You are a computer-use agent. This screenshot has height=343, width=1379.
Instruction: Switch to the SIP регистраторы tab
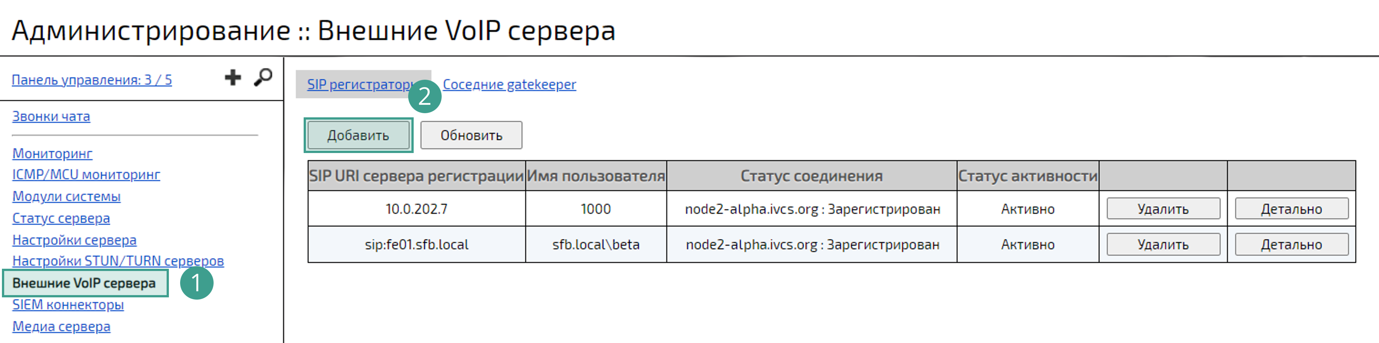point(360,84)
